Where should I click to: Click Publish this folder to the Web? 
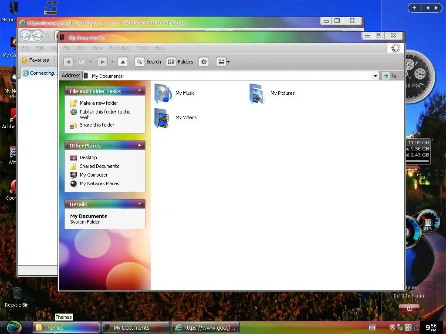105,114
